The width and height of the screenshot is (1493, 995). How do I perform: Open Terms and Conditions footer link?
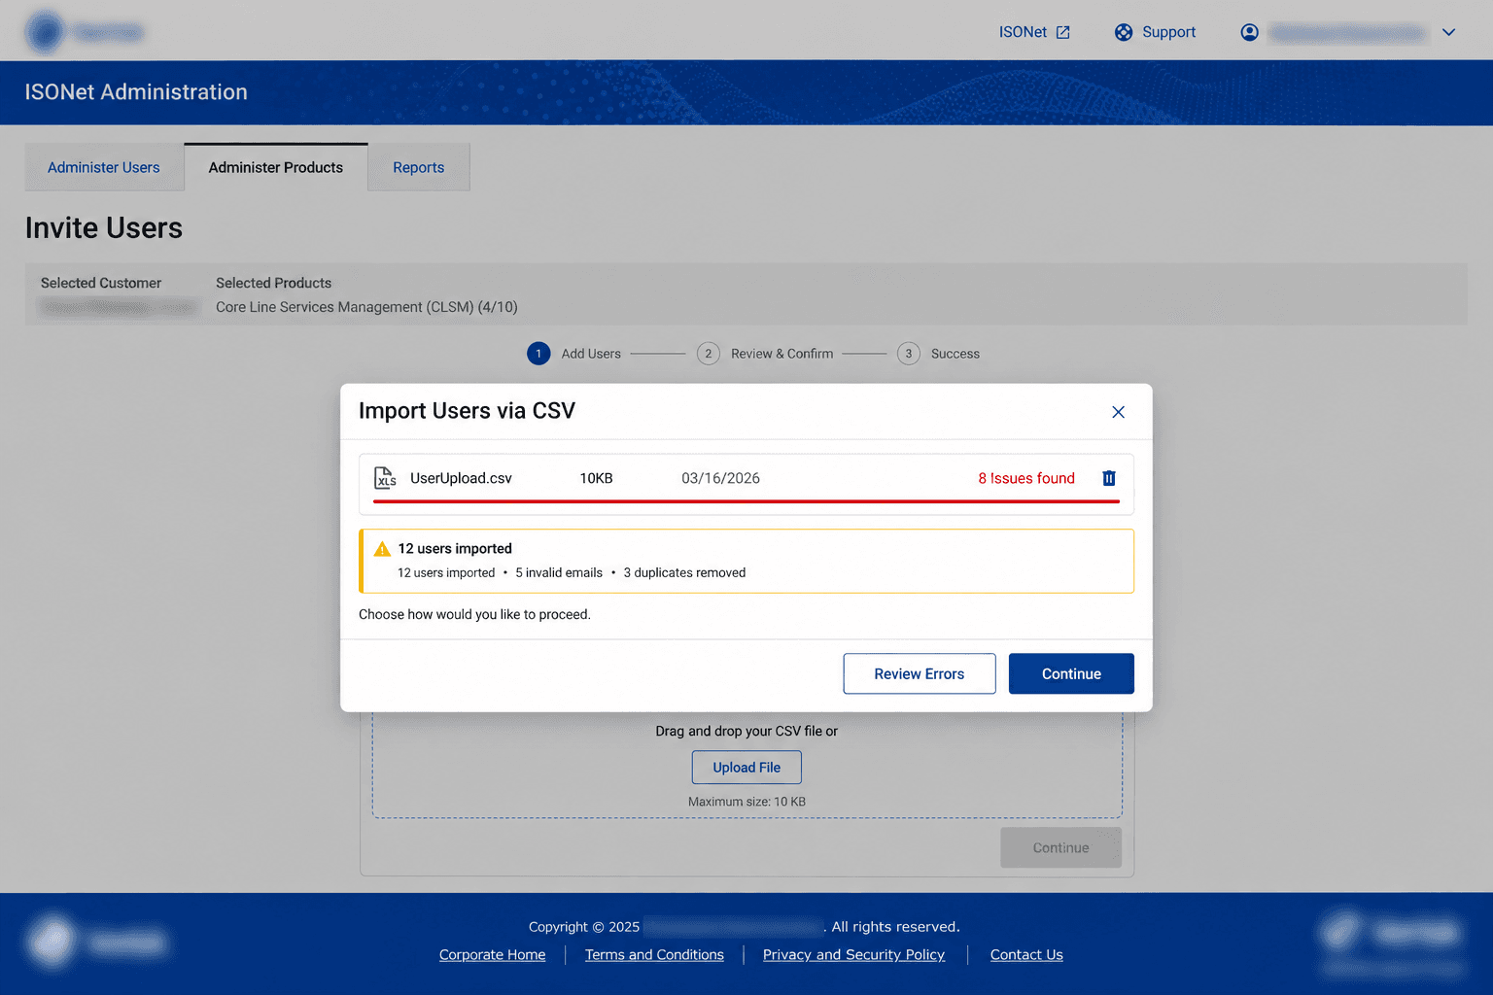tap(654, 955)
